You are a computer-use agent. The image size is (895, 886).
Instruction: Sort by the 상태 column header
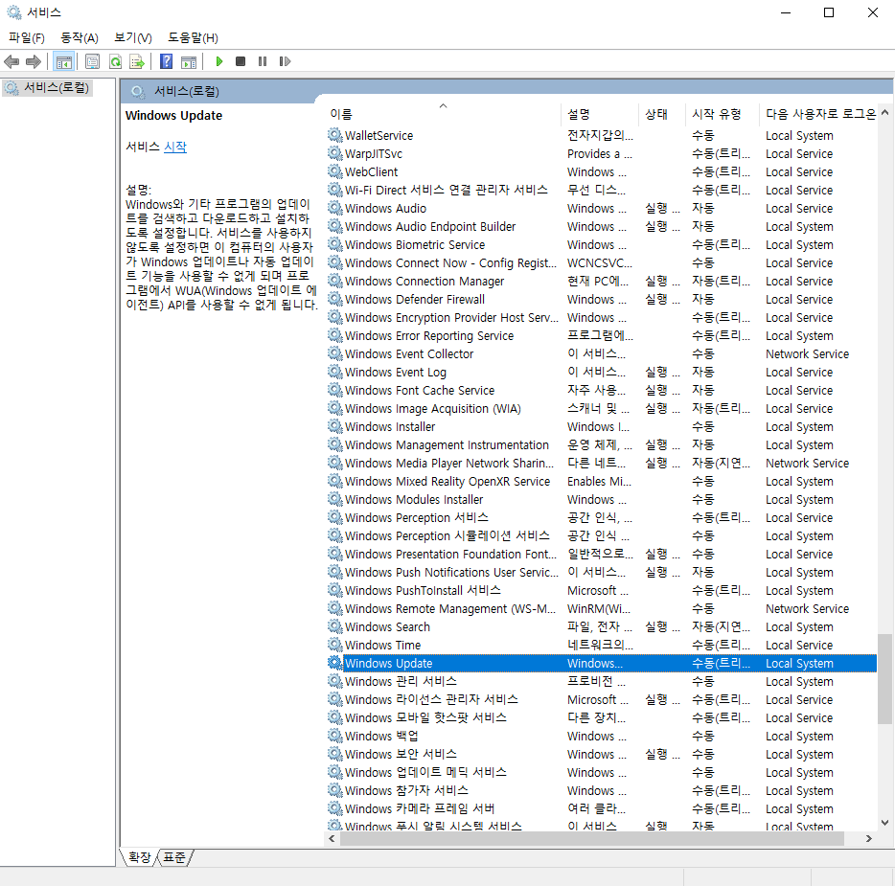[x=661, y=114]
